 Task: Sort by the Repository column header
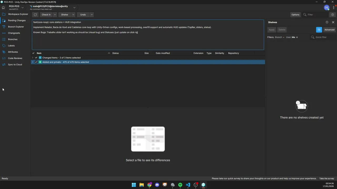[234, 53]
